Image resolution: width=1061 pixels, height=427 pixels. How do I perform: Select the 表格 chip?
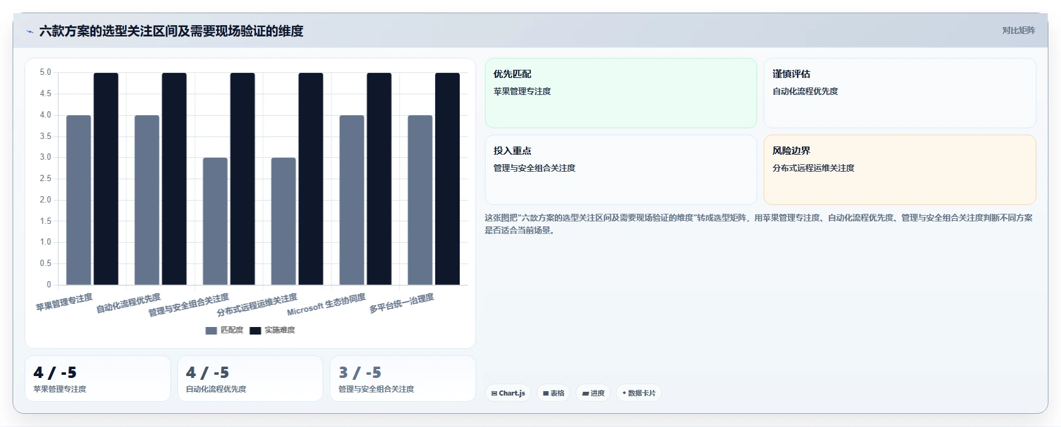(x=553, y=393)
